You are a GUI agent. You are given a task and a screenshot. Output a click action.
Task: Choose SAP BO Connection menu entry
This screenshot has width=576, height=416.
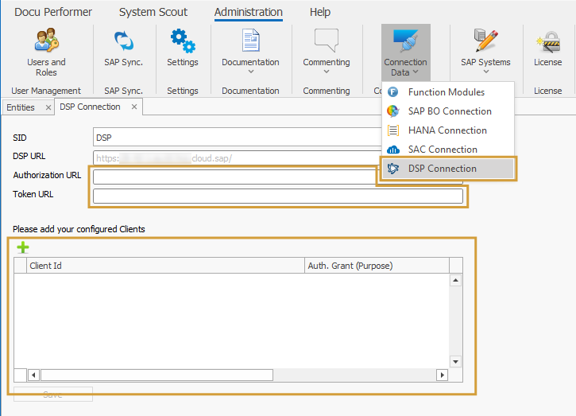point(449,111)
